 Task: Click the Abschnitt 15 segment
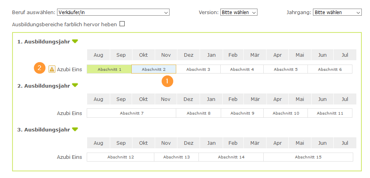click(308, 157)
